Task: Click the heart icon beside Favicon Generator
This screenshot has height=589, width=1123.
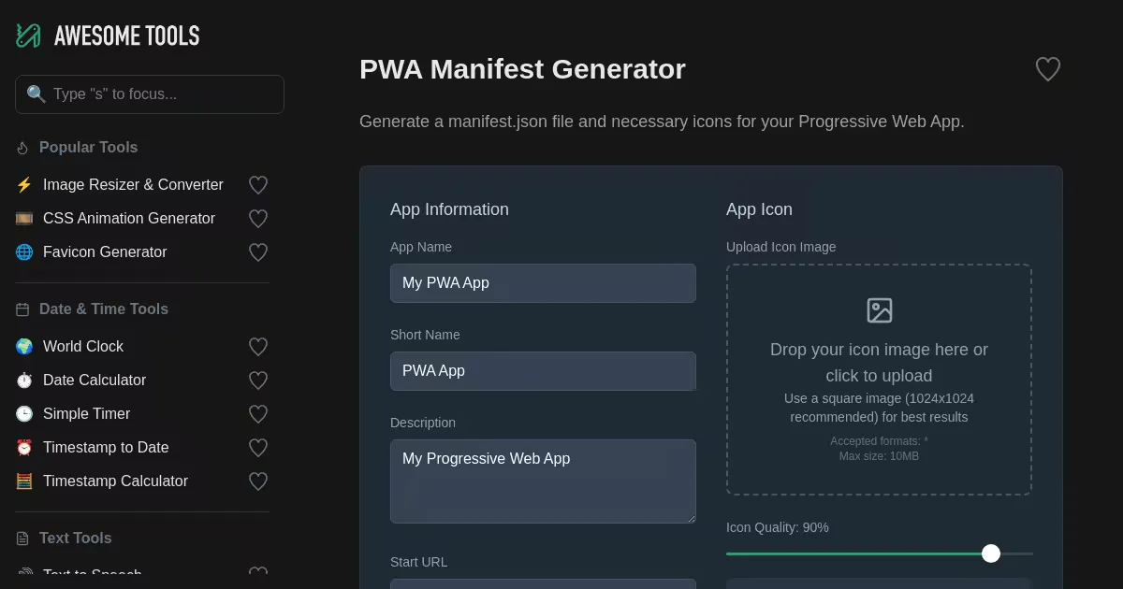Action: tap(258, 252)
